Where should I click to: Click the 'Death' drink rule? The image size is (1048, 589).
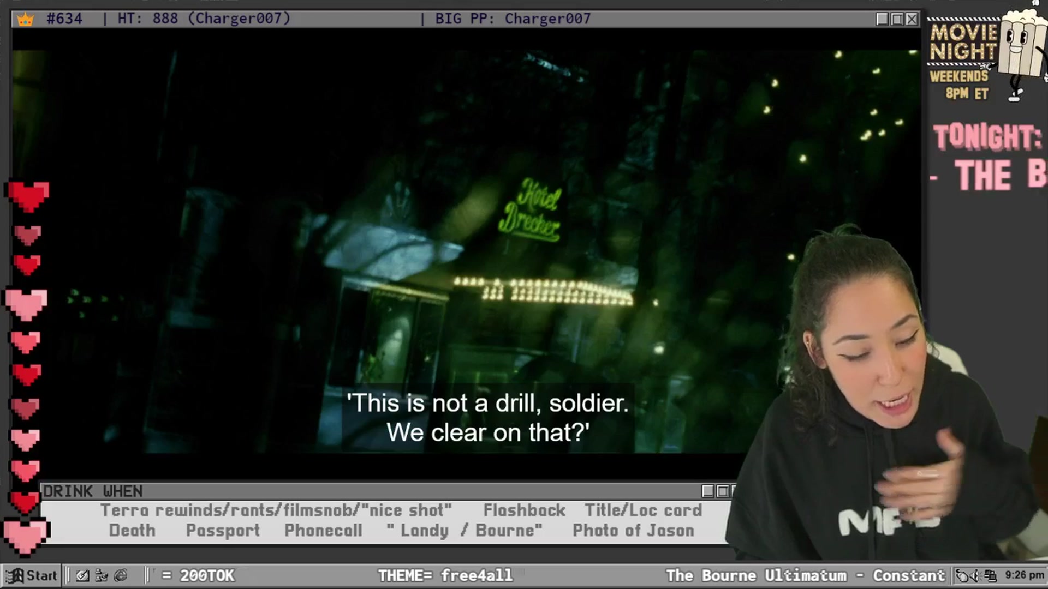coord(132,530)
